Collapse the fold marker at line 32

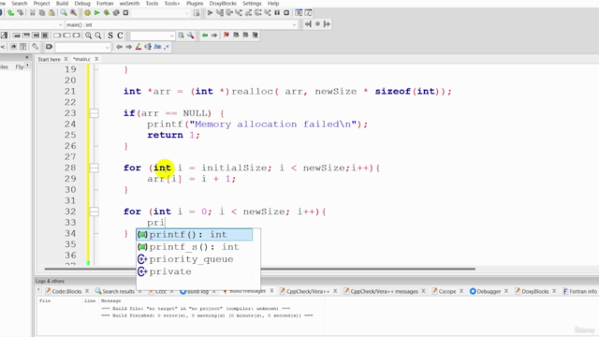(x=94, y=212)
